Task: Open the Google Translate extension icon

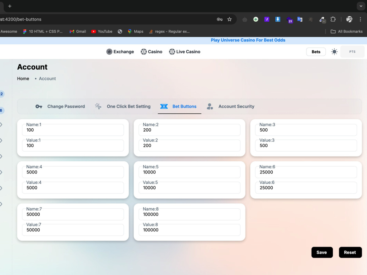Action: 300,19
